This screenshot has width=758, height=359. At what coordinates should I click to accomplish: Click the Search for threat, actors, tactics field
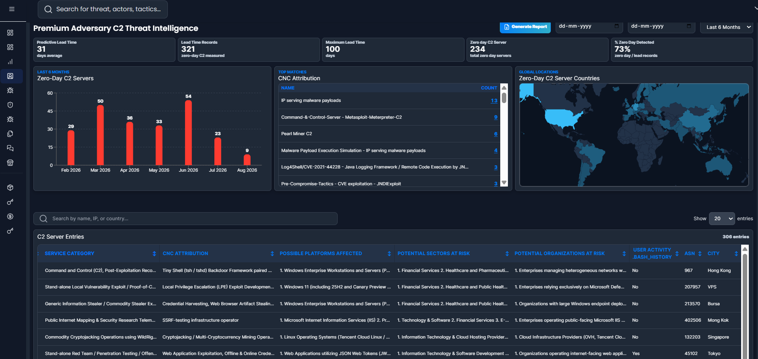click(103, 9)
